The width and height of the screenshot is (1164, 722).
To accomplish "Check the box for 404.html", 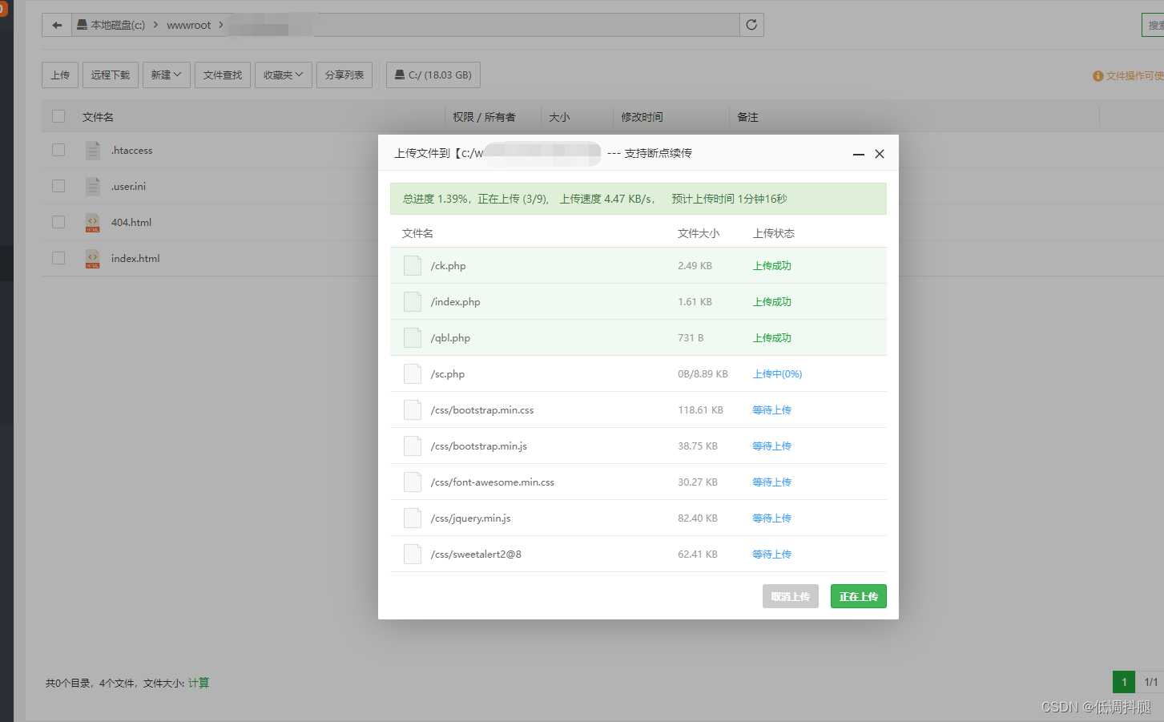I will coord(58,222).
